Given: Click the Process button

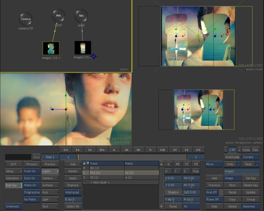Looking at the screenshot, I should 31,164.
